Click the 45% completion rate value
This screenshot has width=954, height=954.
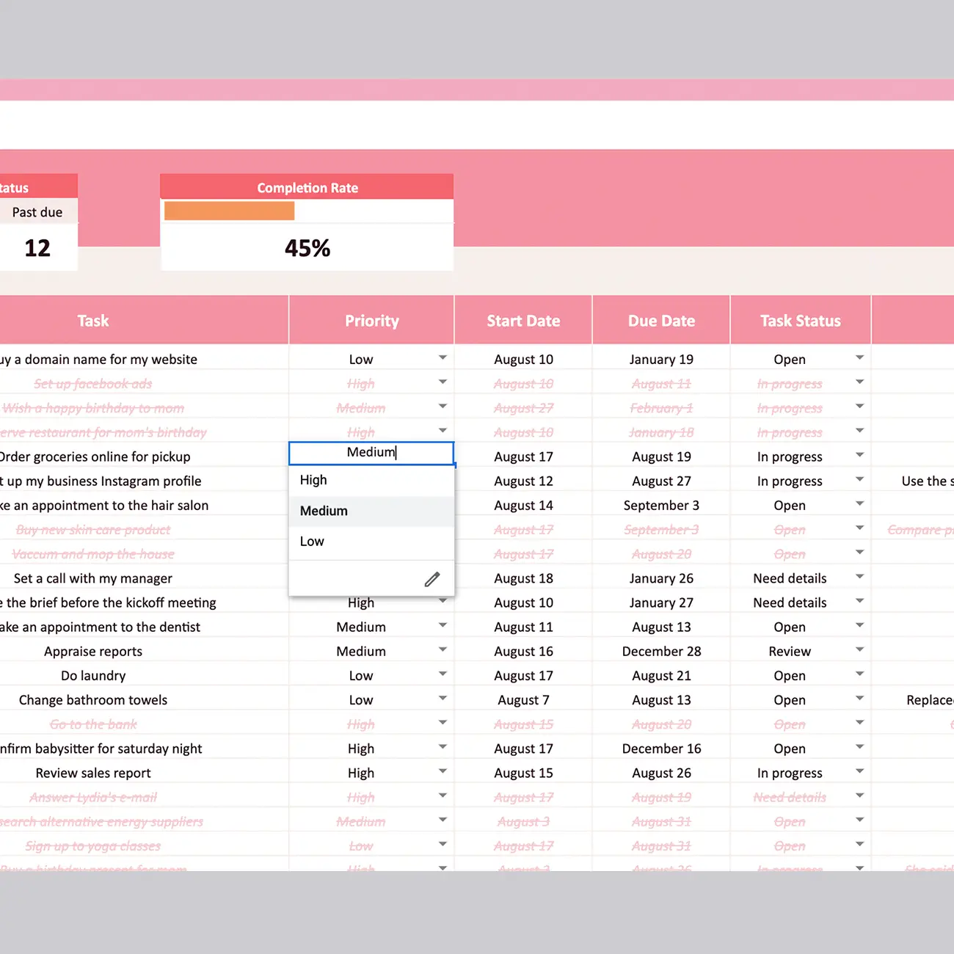point(307,248)
